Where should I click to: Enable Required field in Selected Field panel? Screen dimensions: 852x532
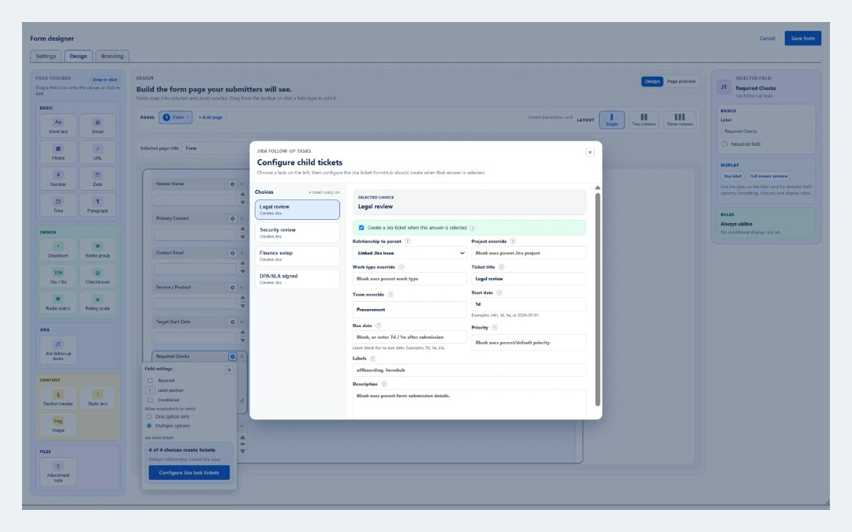click(x=724, y=144)
